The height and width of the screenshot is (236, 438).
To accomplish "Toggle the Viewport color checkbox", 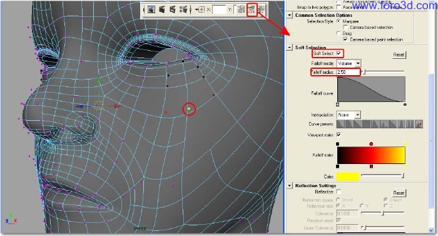I will click(339, 135).
